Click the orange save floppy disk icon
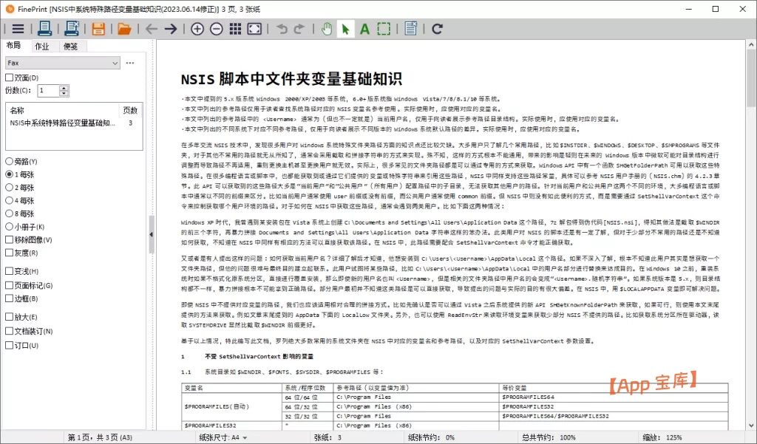The height and width of the screenshot is (444, 757). pos(98,29)
